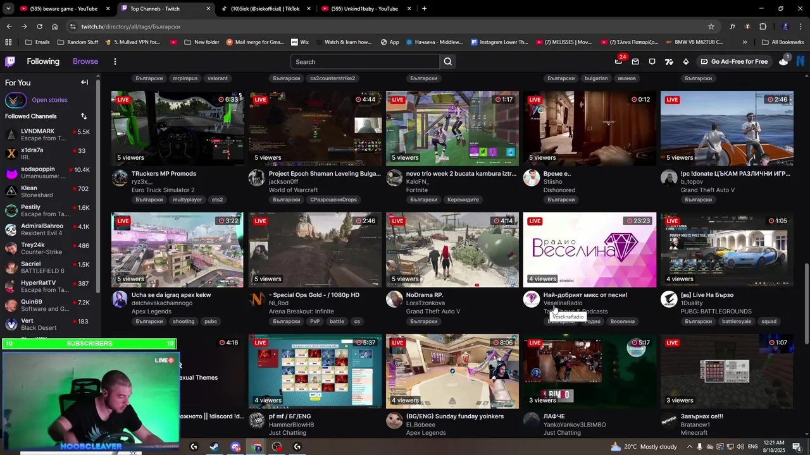Switch to the Following tab

(x=43, y=61)
